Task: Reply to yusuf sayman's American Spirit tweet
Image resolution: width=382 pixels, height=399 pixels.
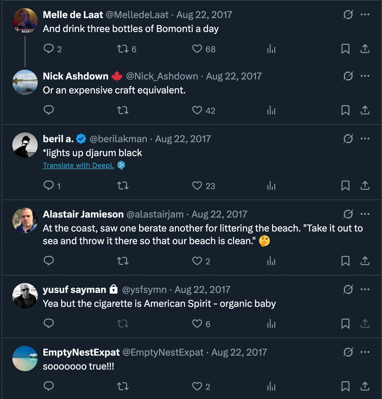Action: coord(48,324)
